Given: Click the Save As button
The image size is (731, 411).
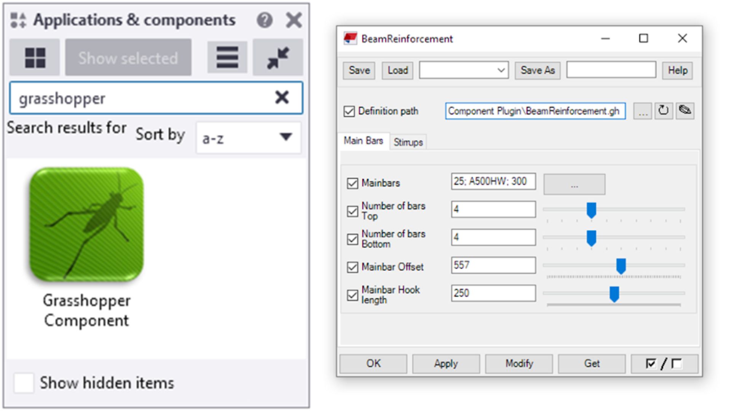Looking at the screenshot, I should click(538, 70).
